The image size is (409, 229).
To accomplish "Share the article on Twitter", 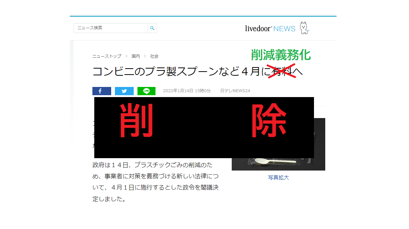I will pyautogui.click(x=124, y=91).
